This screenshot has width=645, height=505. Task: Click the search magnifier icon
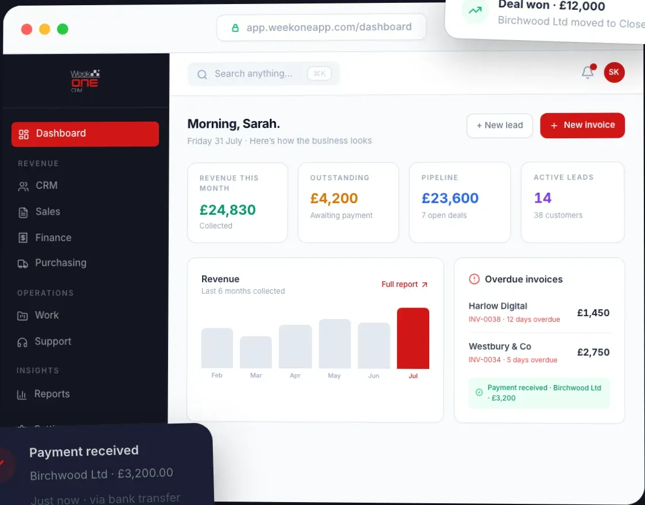(202, 75)
